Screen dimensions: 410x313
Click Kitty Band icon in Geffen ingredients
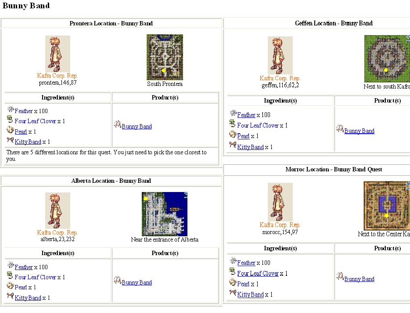point(233,145)
